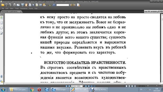Open the Новая вкладка taskbar window
The height and width of the screenshot is (92, 163).
(x=60, y=90)
